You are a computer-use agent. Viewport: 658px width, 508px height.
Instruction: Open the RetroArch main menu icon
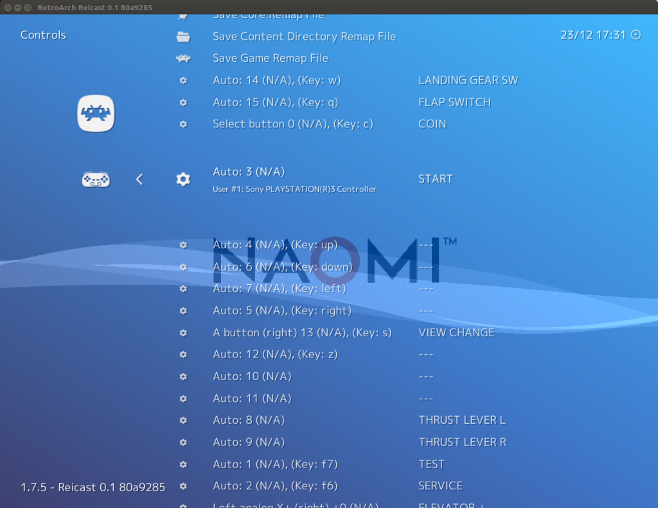coord(96,113)
